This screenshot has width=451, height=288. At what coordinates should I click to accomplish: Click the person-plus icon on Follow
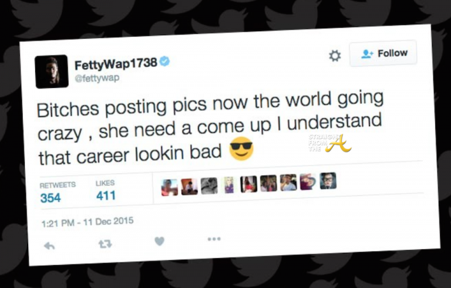tap(367, 54)
